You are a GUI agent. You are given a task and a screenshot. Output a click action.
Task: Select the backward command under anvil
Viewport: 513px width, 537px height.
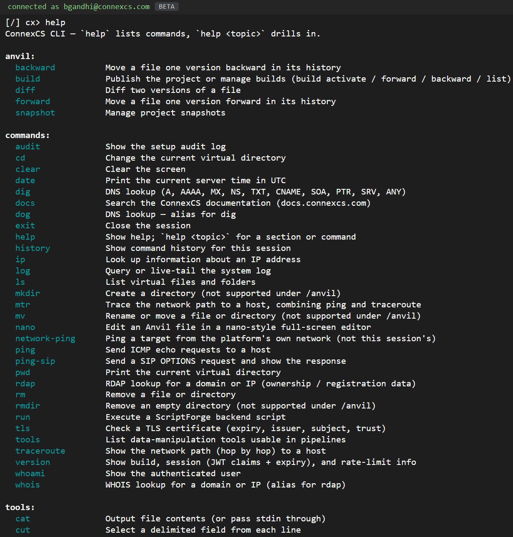click(x=35, y=67)
